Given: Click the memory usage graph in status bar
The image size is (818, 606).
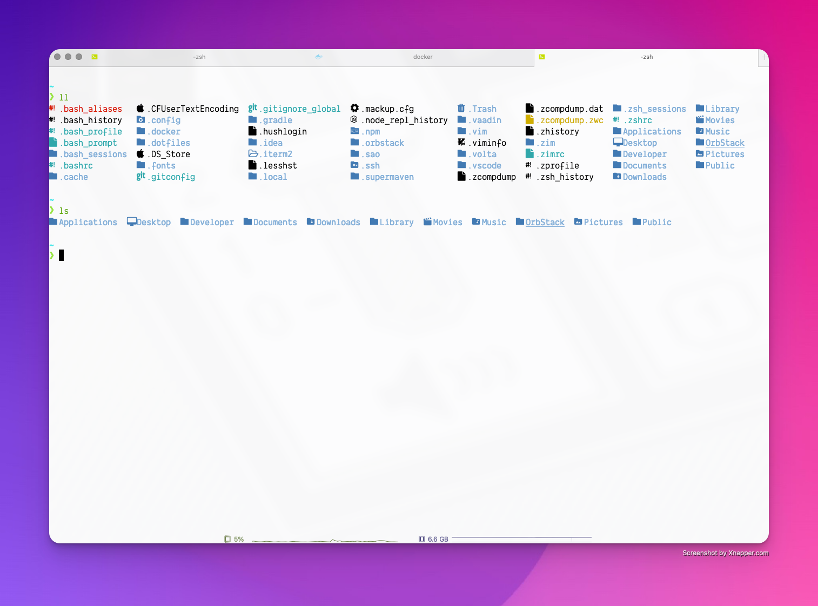Looking at the screenshot, I should (521, 539).
